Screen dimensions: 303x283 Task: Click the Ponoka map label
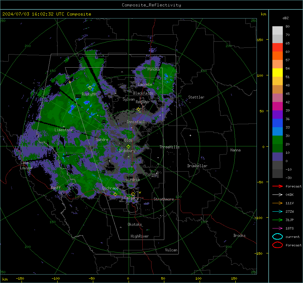point(154,69)
